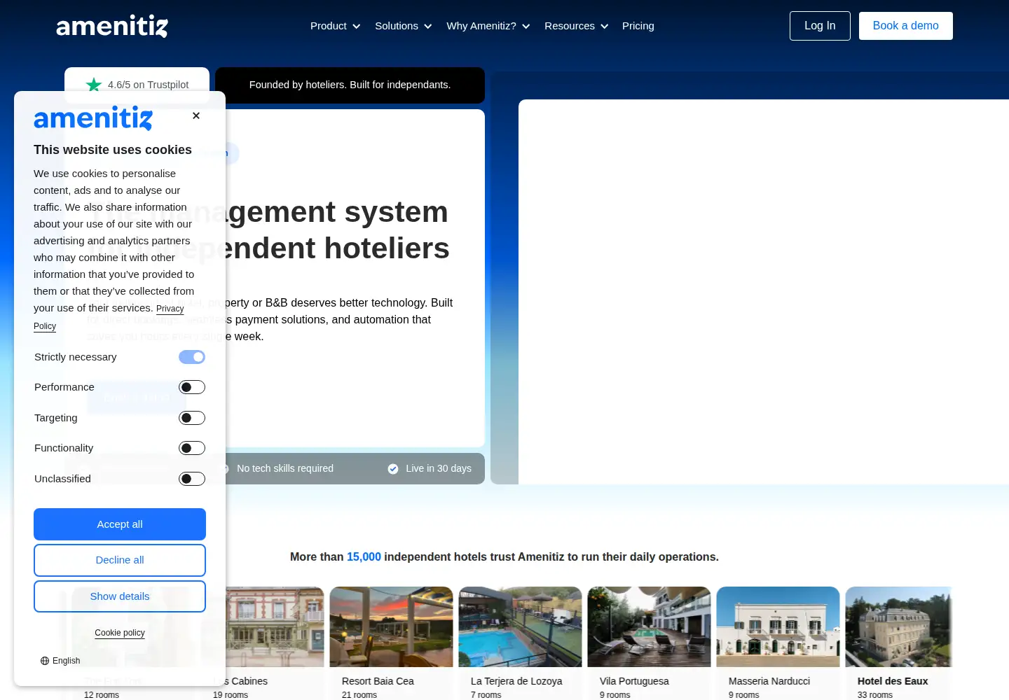
Task: Open the Hotel des Eaux photo
Action: [899, 626]
